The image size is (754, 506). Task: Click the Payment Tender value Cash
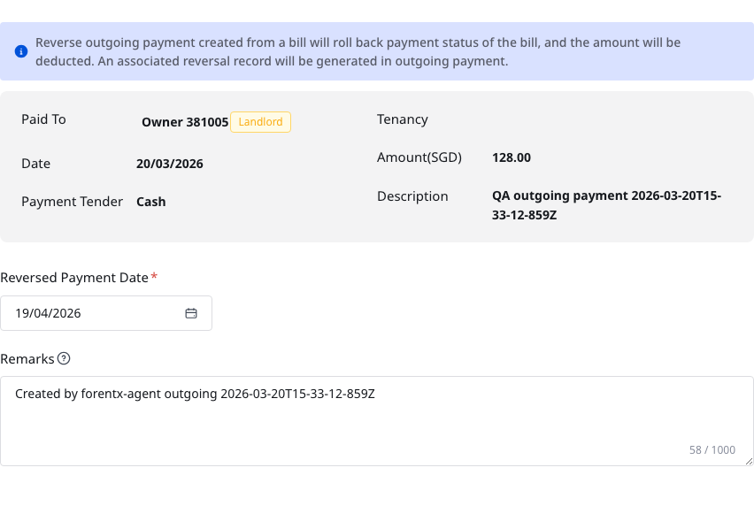tap(151, 202)
